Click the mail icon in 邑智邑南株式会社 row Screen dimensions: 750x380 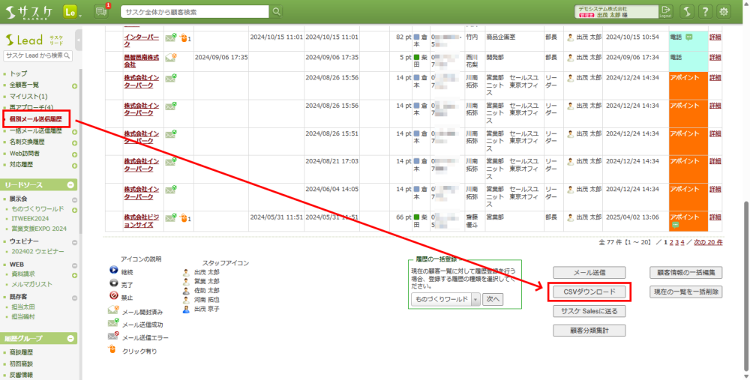(170, 58)
